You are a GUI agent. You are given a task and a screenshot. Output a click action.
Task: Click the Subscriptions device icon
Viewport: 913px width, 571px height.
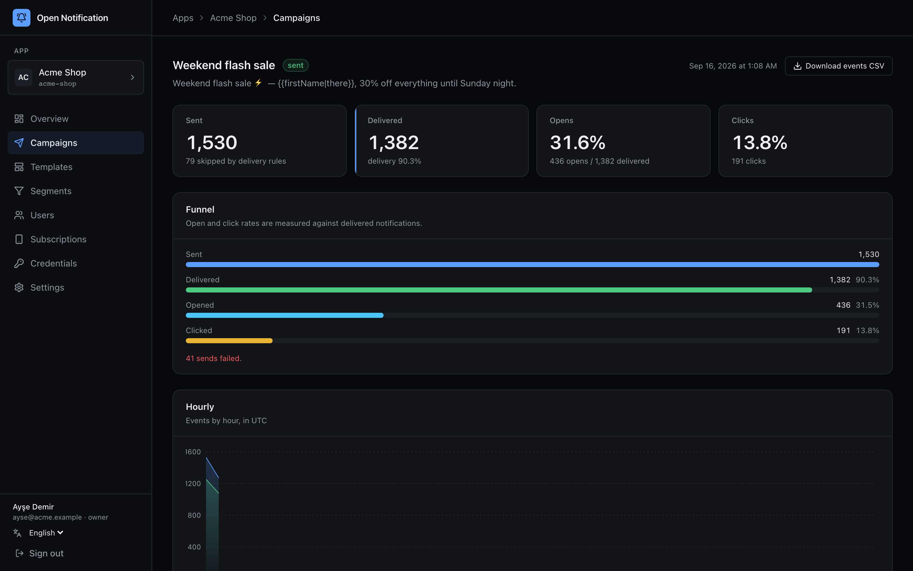click(x=19, y=240)
